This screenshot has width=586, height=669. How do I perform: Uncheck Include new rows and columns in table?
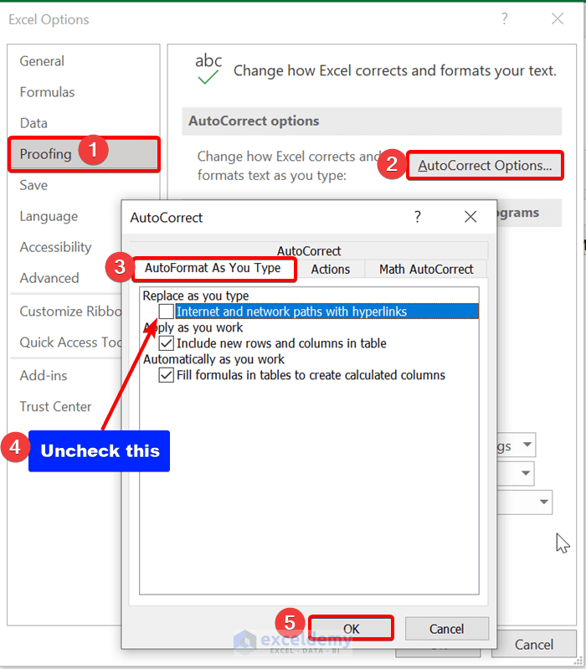tap(166, 343)
